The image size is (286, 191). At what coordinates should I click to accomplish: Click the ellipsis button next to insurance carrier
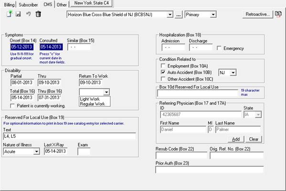point(179,15)
